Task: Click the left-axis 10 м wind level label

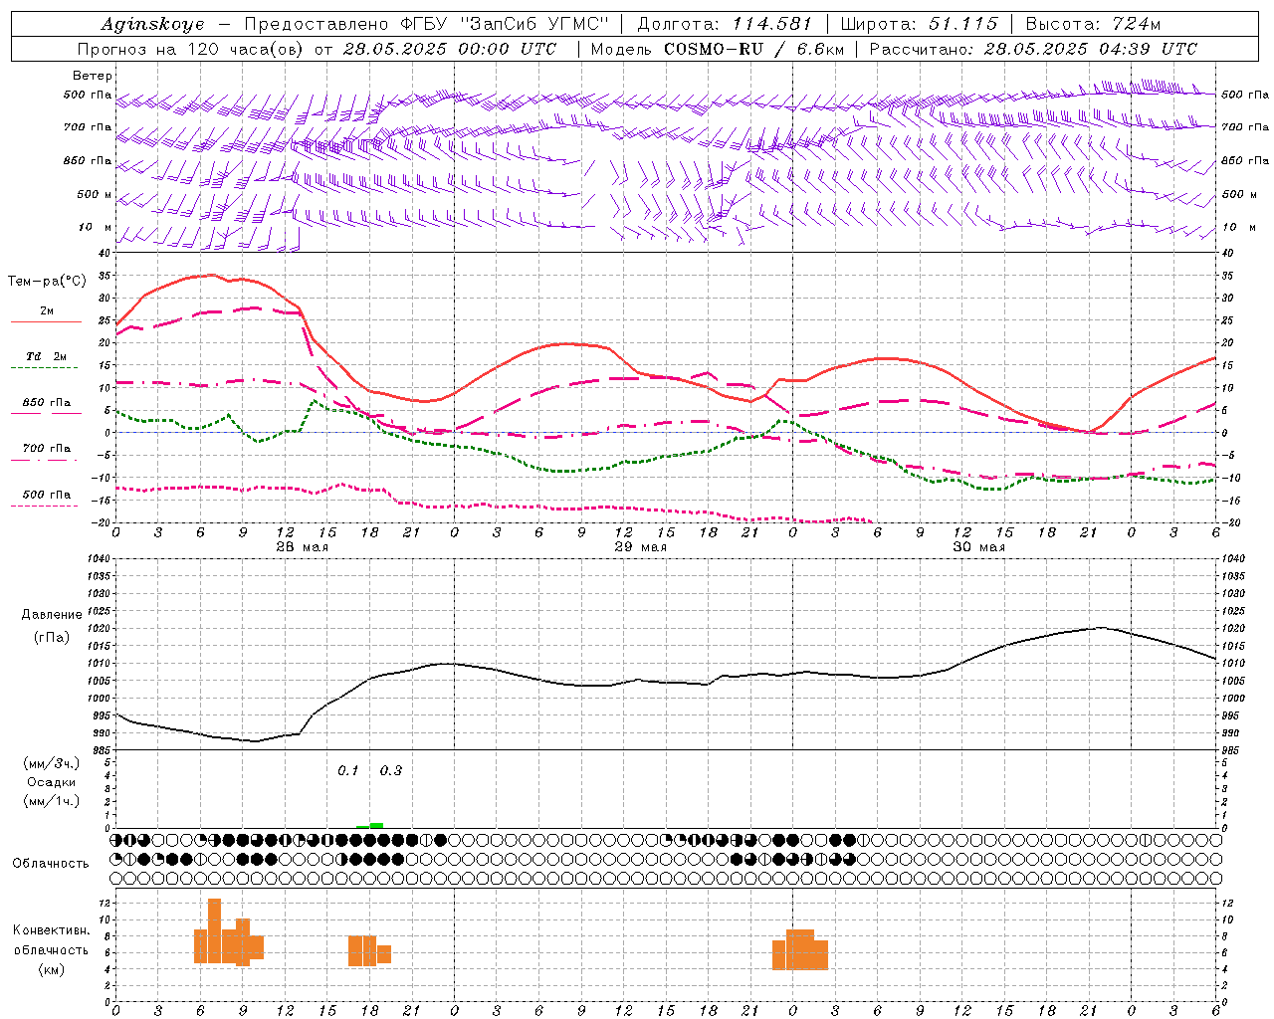Action: 96,227
